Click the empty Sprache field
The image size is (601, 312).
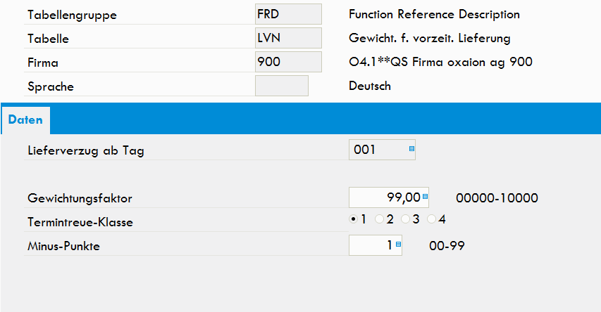coord(282,86)
